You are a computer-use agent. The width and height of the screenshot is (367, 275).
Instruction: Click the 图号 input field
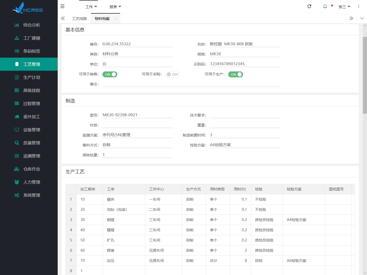138,115
